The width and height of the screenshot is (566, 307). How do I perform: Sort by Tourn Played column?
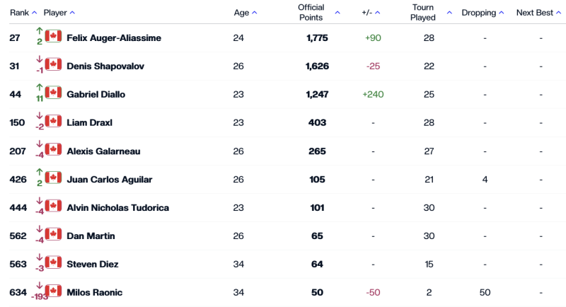449,13
